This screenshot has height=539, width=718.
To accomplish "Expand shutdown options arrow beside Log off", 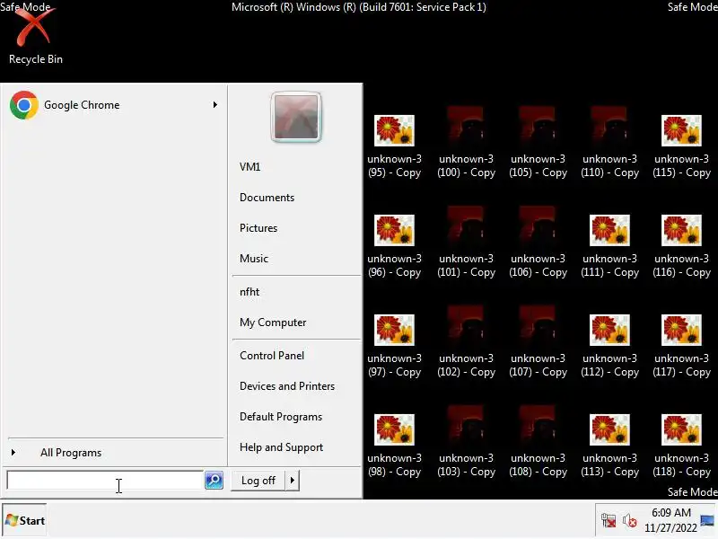I will [x=293, y=481].
